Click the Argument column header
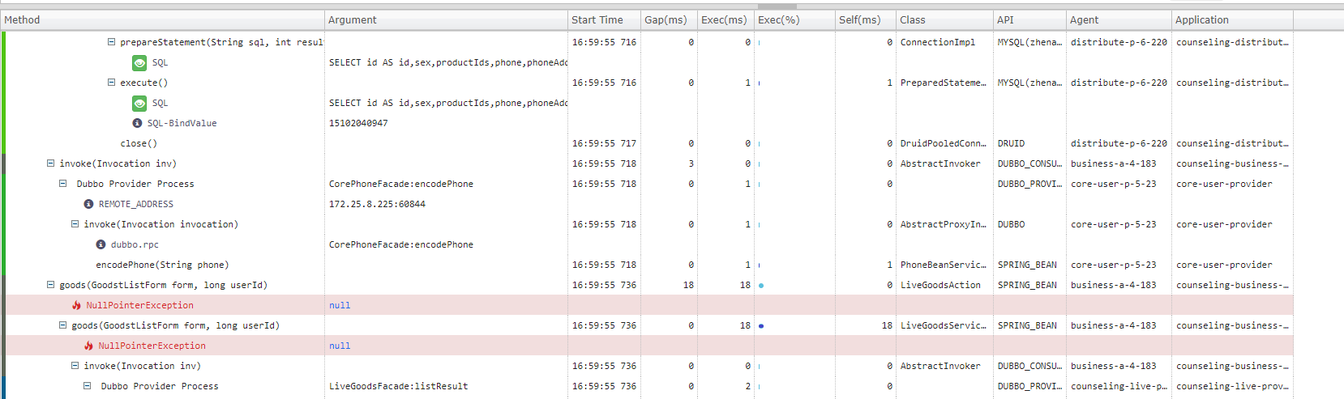This screenshot has height=399, width=1344. point(446,19)
